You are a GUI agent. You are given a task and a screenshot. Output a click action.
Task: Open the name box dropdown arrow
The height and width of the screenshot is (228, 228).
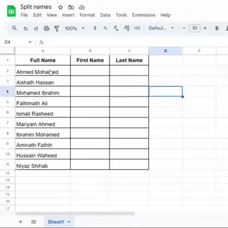point(30,42)
